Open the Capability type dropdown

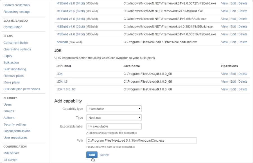tap(114, 109)
